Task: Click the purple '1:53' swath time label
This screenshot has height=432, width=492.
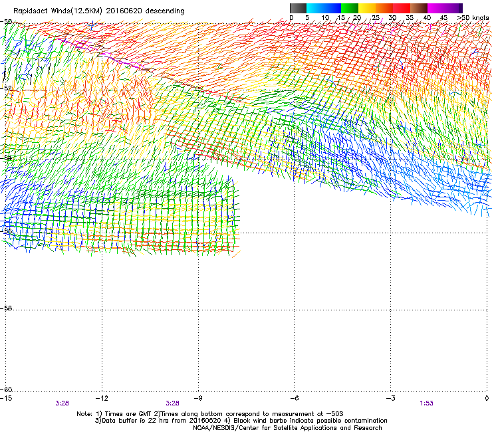Action: coord(426,403)
